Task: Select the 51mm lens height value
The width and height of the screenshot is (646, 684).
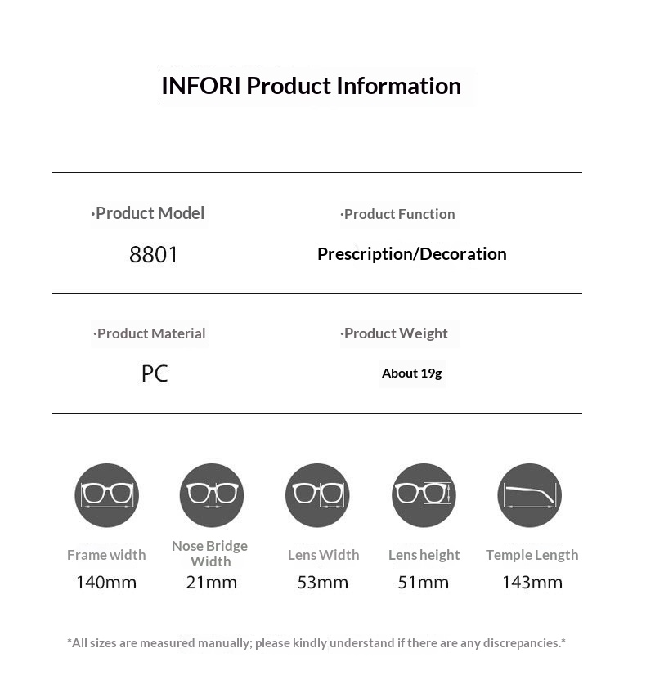Action: [x=424, y=583]
